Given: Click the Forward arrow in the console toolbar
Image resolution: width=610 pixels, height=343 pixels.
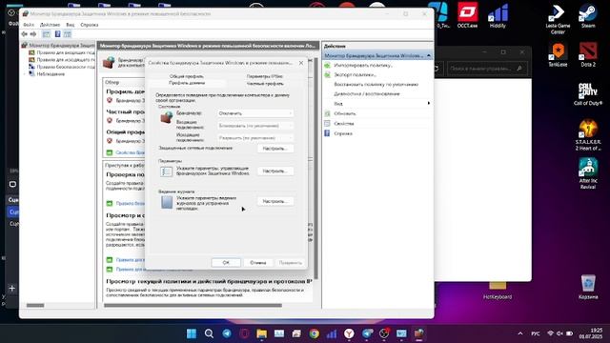Looking at the screenshot, I should pyautogui.click(x=33, y=34).
